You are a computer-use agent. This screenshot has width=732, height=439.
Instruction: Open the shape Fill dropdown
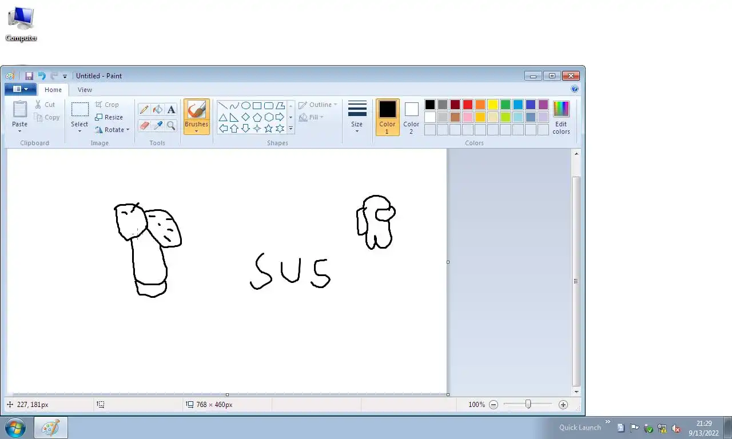311,117
